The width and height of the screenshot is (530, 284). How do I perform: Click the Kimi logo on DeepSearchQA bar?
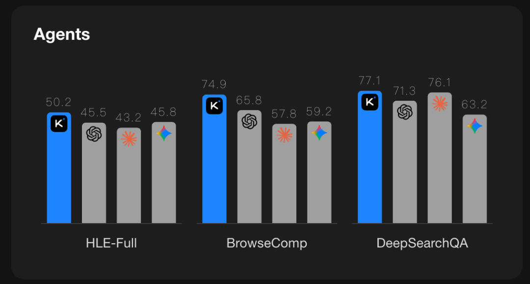370,102
